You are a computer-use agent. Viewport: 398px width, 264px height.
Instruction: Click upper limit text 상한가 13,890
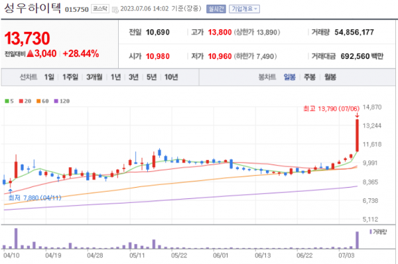257,33
